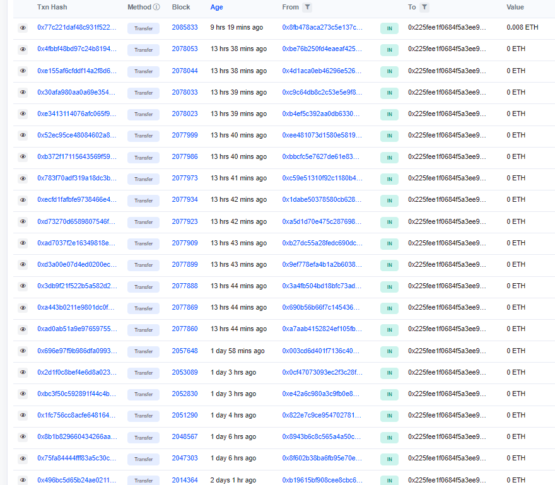Open sender address 0xc9c64db8c2c53e5e9f8

(x=322, y=92)
